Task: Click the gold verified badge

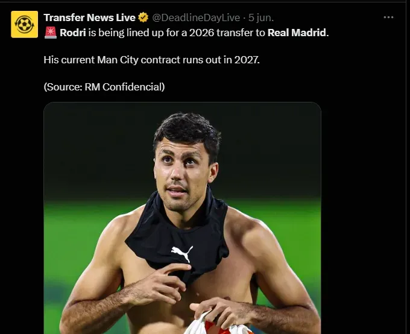Action: 143,17
